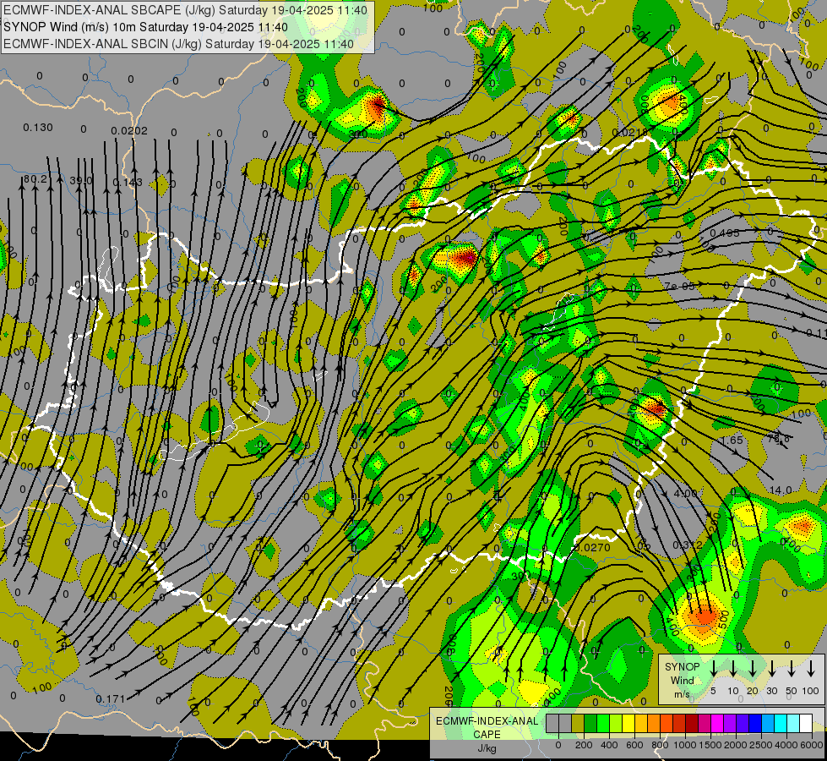Click the '78.8' value on the map
The height and width of the screenshot is (761, 827).
click(779, 438)
